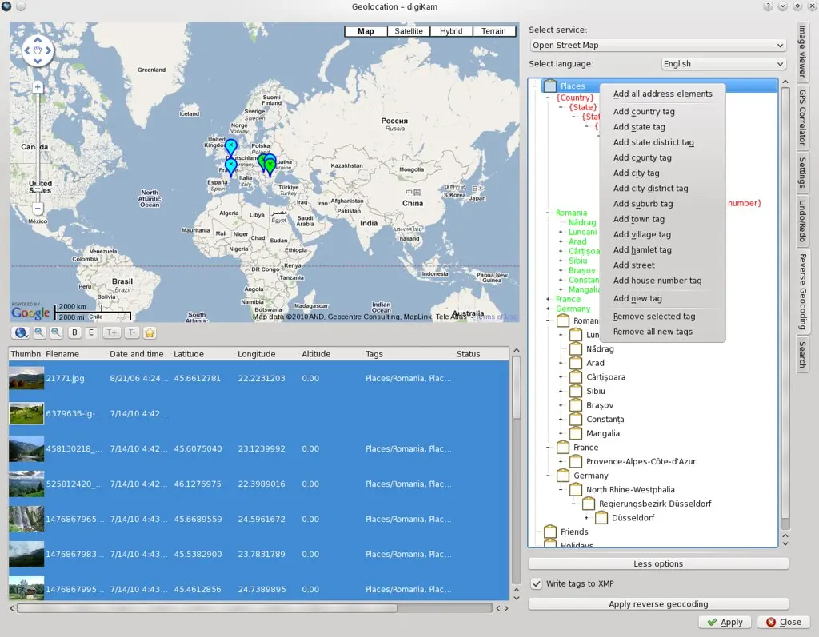Click the T- toolbar button
This screenshot has width=819, height=637.
132,332
